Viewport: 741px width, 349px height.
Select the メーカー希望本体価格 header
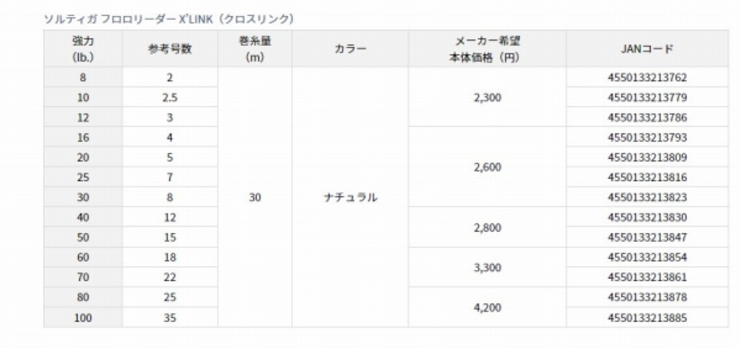487,49
